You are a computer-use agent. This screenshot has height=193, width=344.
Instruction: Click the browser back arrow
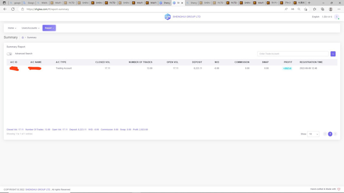pyautogui.click(x=5, y=9)
